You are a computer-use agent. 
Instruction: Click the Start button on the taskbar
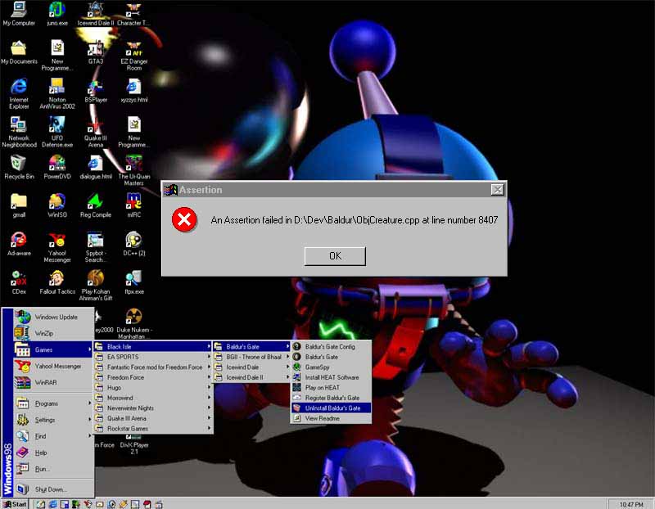15,504
